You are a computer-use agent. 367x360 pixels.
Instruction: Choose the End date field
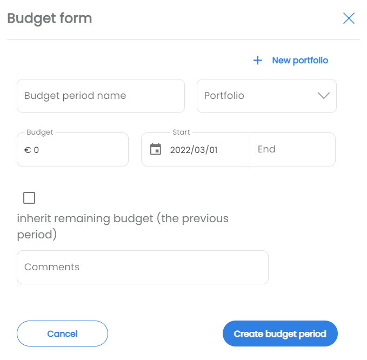[292, 149]
